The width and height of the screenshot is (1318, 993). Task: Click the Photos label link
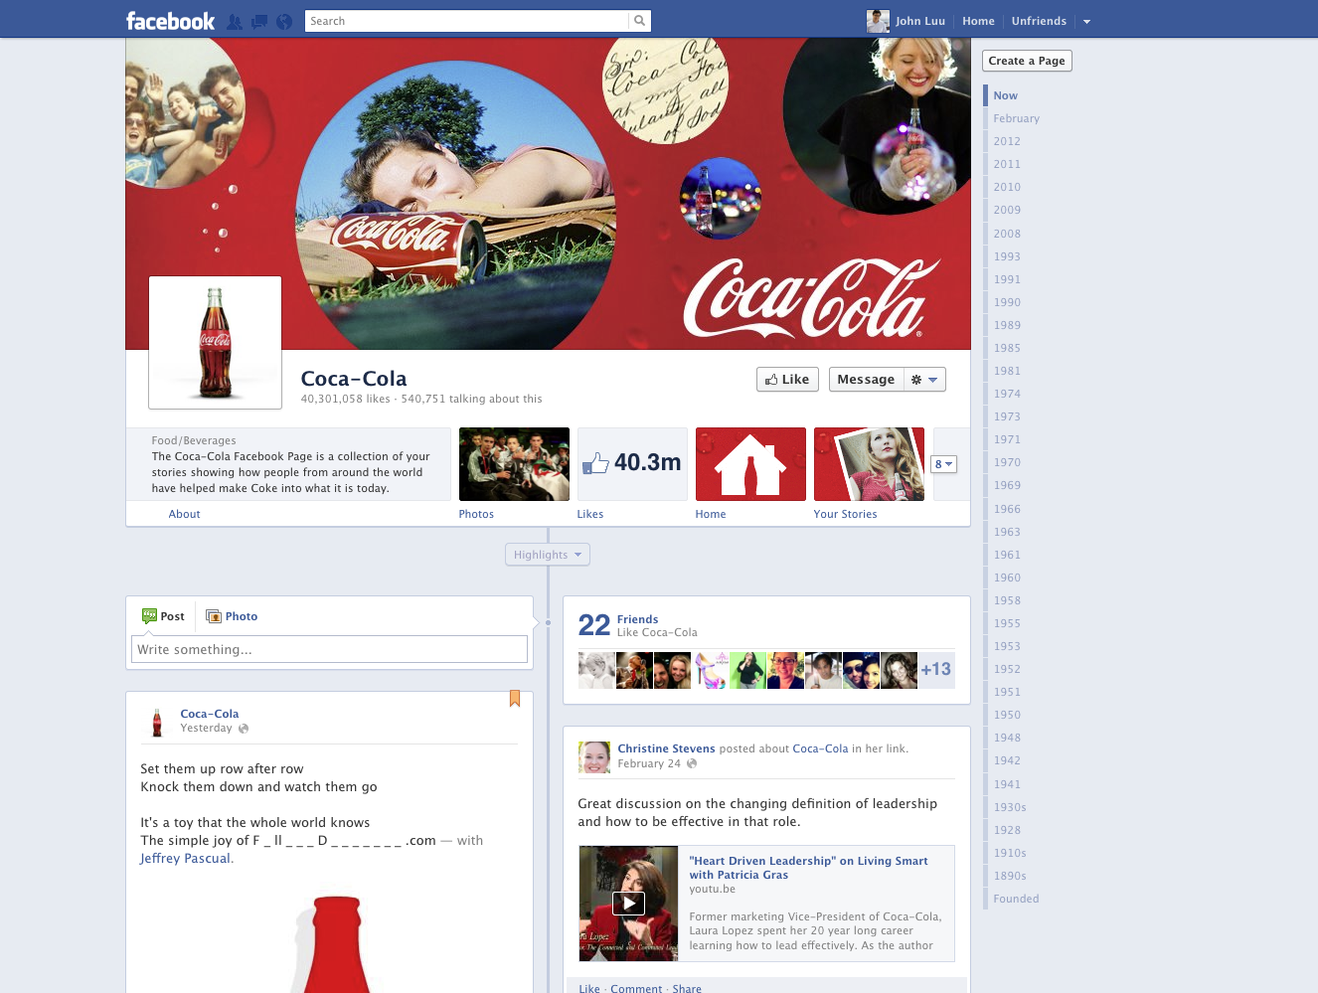pyautogui.click(x=476, y=514)
